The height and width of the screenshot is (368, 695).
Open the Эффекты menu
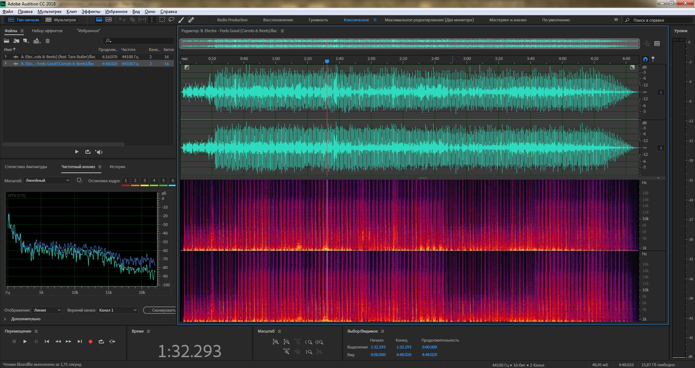pos(91,12)
